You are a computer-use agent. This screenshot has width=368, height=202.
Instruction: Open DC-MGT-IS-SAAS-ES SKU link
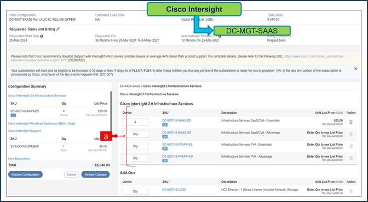coord(176,120)
